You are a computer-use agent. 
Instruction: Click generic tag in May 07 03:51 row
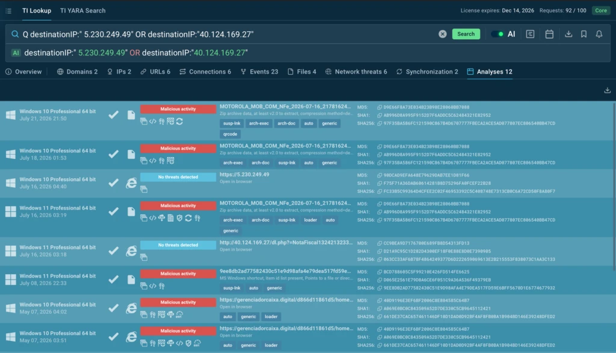point(248,346)
